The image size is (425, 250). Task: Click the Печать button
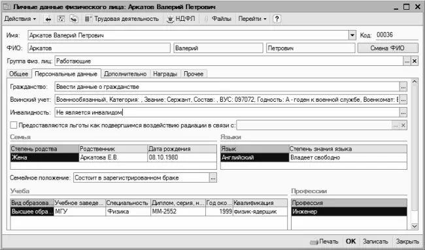(x=324, y=242)
